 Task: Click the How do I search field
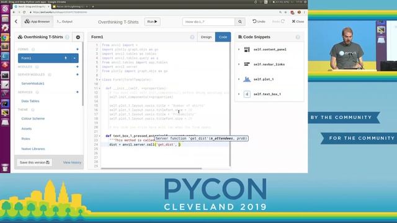pos(208,22)
